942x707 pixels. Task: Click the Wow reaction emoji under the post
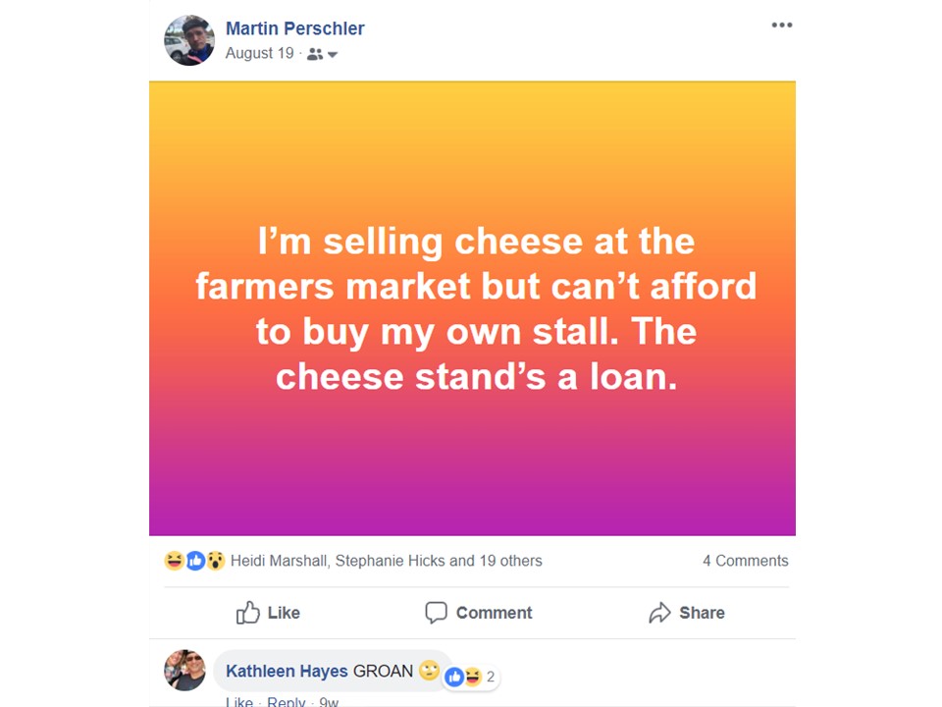tap(213, 560)
